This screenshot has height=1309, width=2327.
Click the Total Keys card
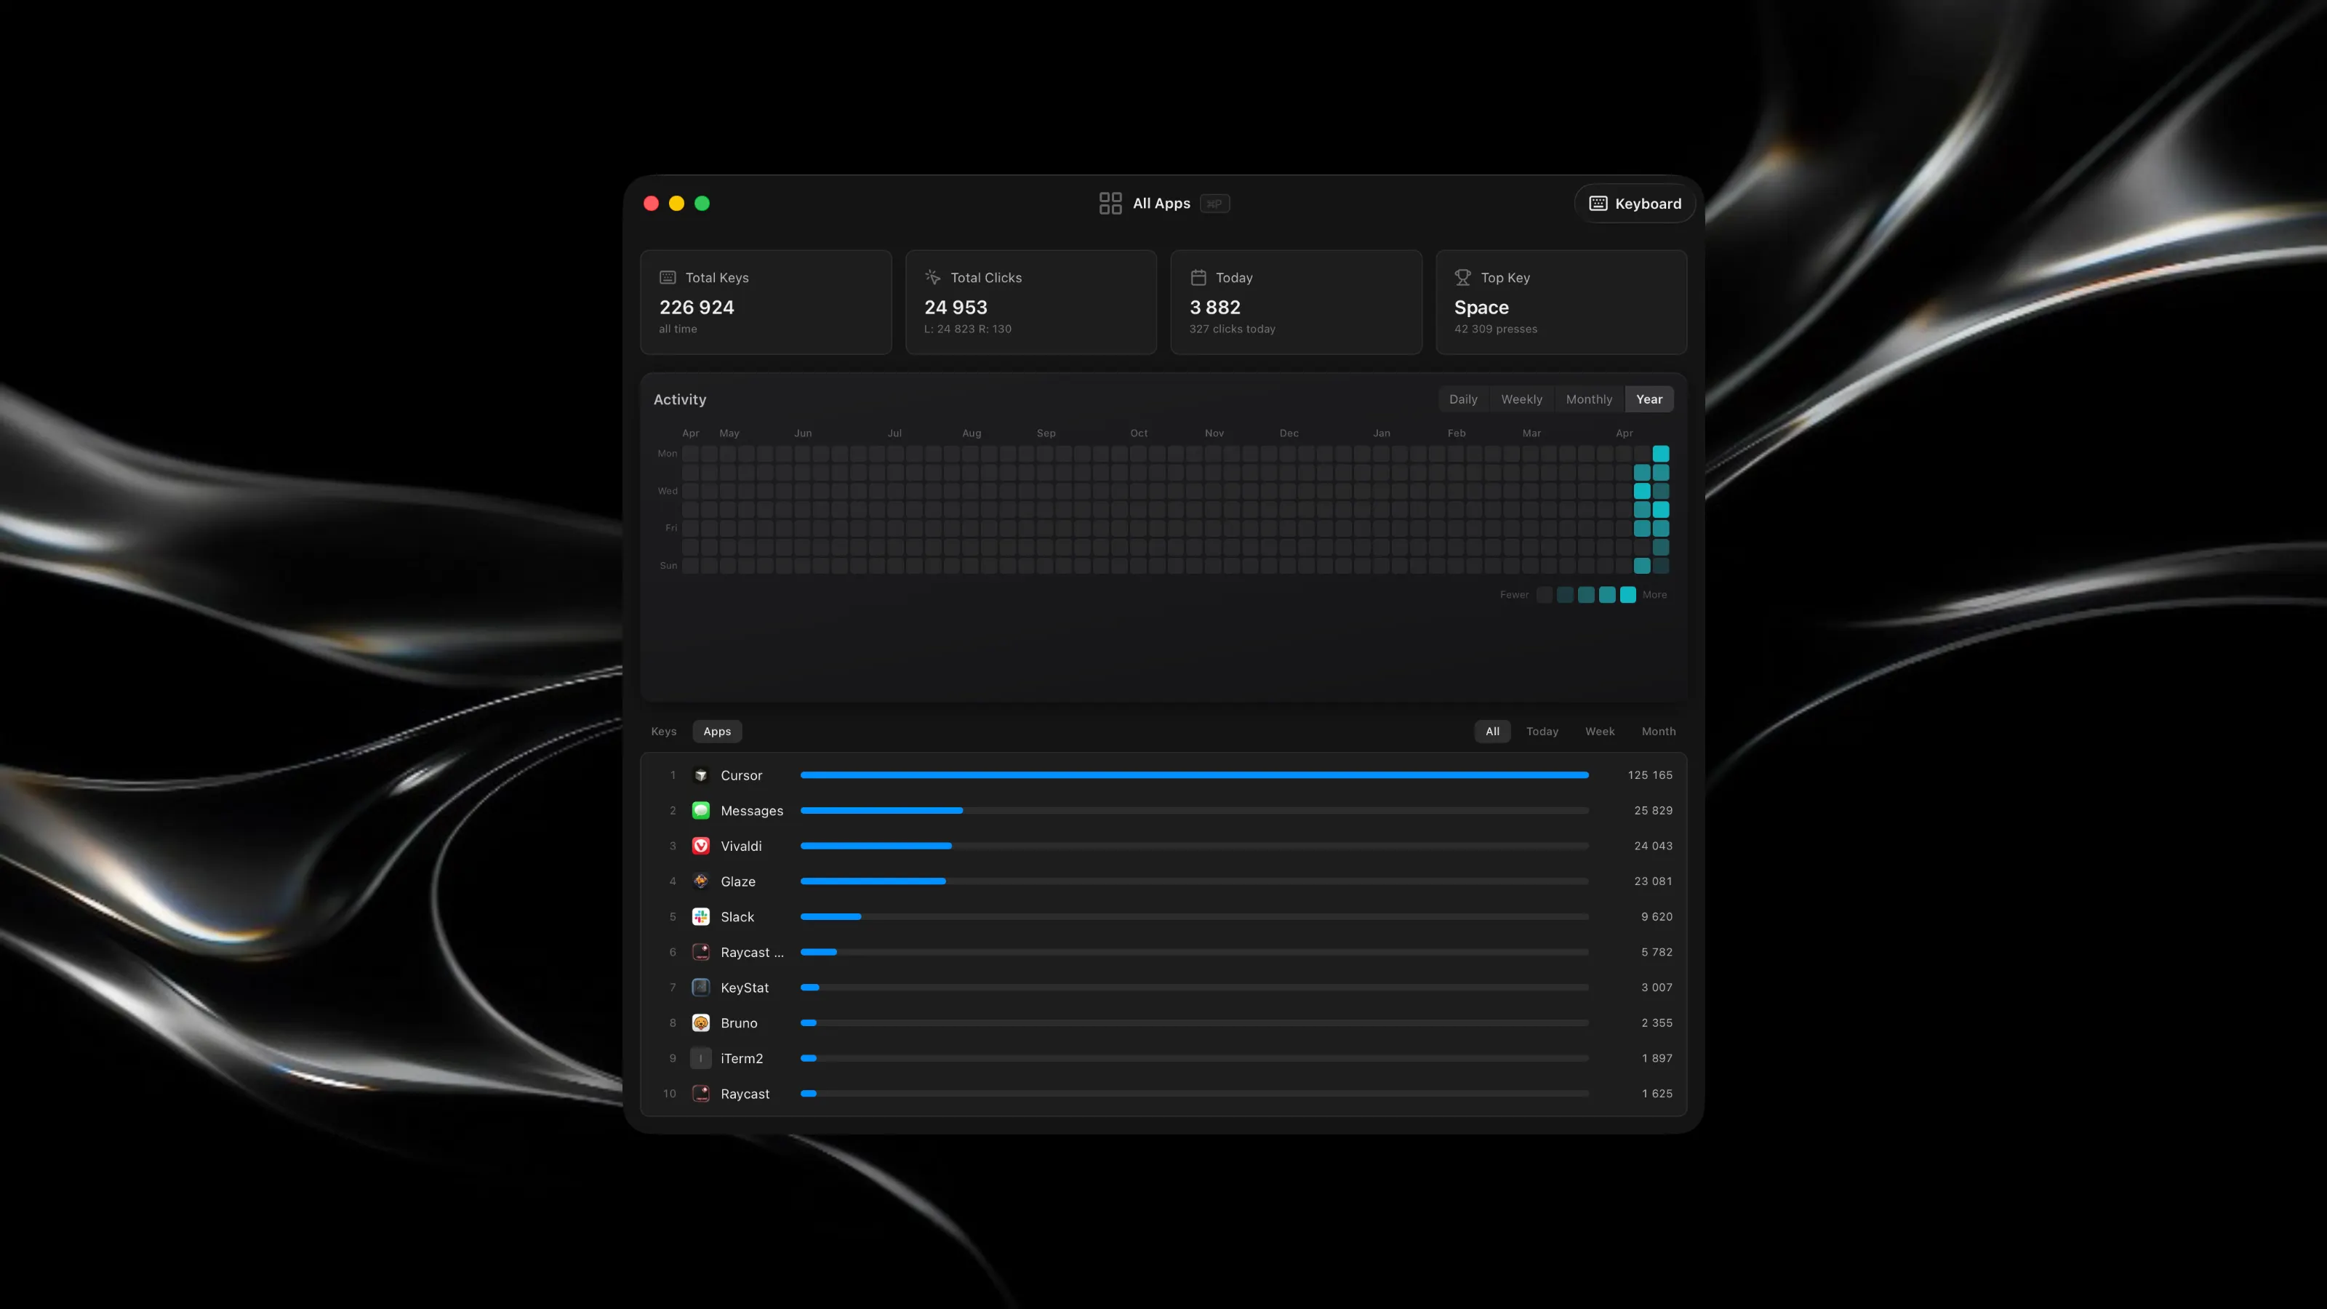(x=766, y=303)
